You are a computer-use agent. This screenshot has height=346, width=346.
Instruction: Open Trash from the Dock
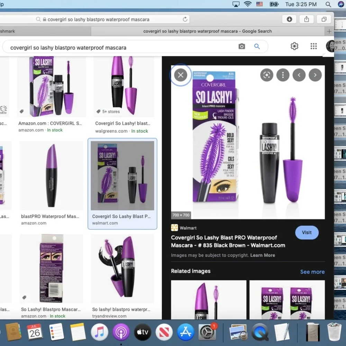pyautogui.click(x=334, y=332)
